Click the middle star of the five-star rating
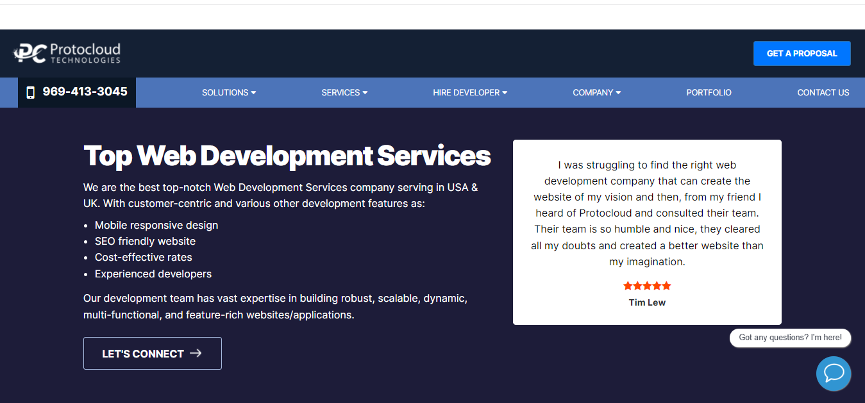This screenshot has width=865, height=403. coord(647,285)
